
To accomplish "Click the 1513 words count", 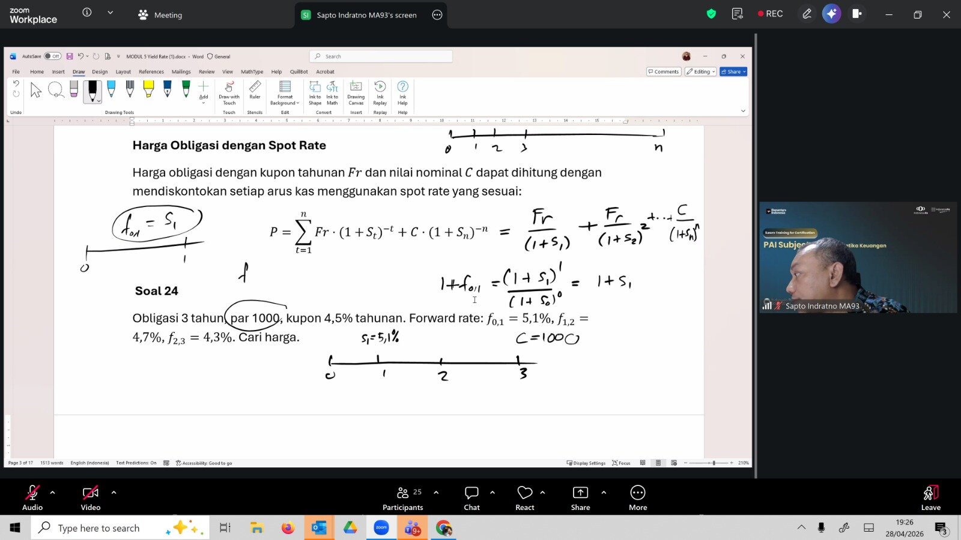I will [52, 463].
